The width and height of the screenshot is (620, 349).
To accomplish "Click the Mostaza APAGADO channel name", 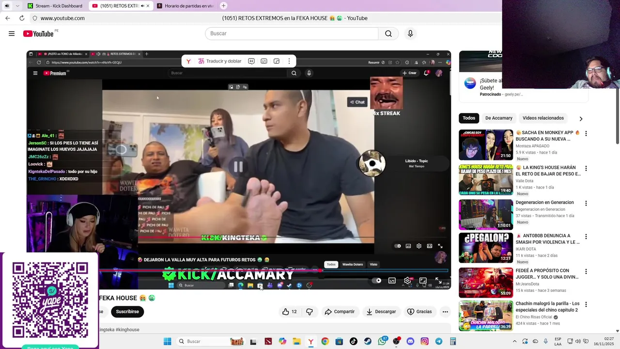I will point(532,146).
